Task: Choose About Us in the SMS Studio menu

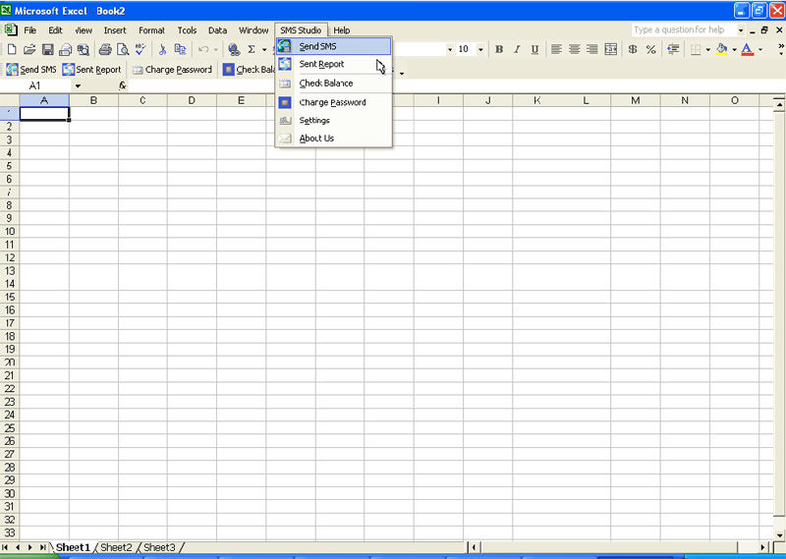Action: tap(333, 139)
